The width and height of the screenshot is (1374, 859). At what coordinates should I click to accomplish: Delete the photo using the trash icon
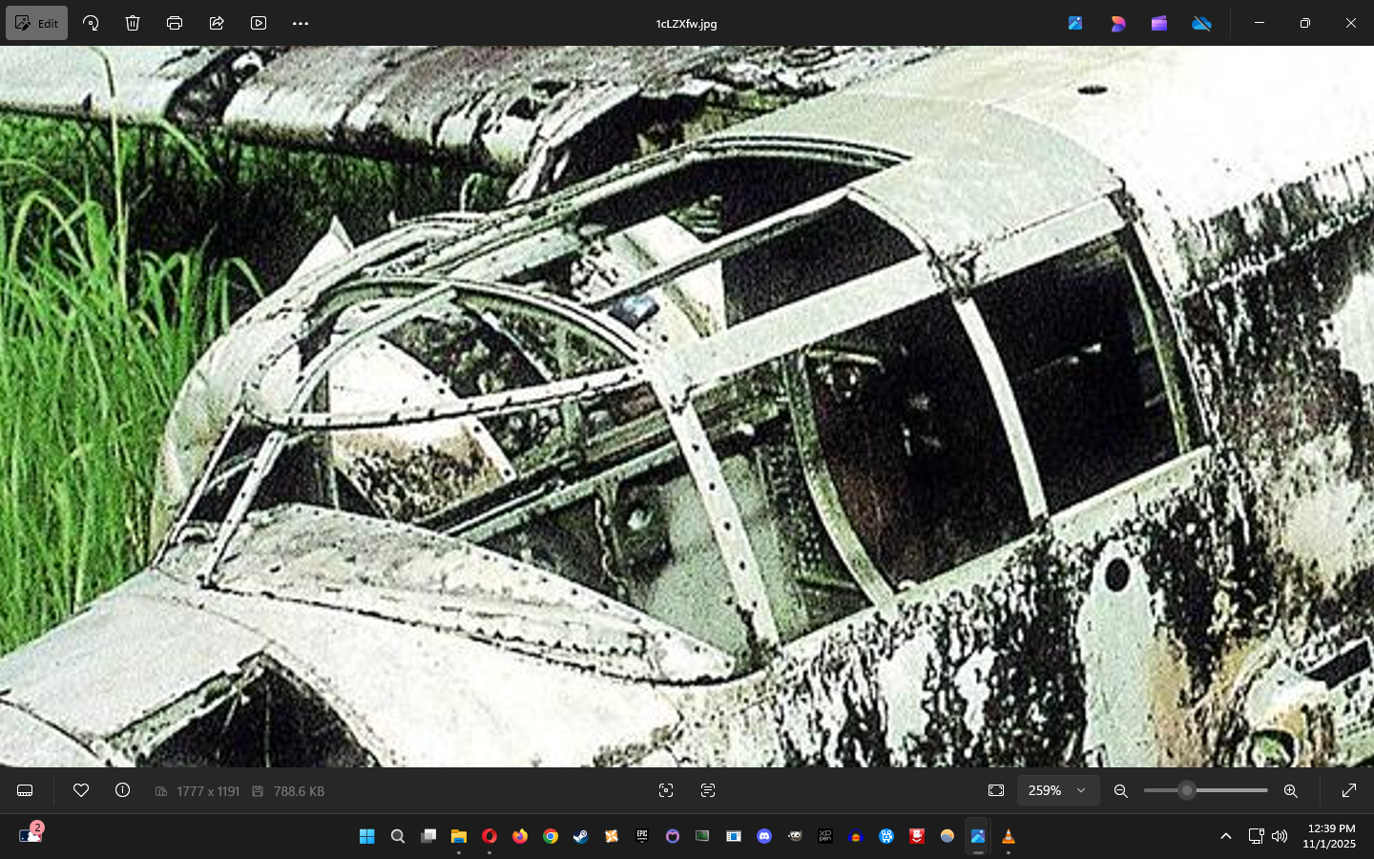(x=133, y=23)
